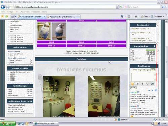The width and height of the screenshot is (168, 126).
Task: Click the browser Back arrow button
Action: click(3, 7)
